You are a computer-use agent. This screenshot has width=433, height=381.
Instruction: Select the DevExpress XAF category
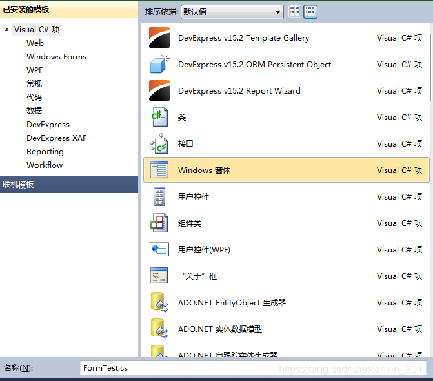pos(57,138)
